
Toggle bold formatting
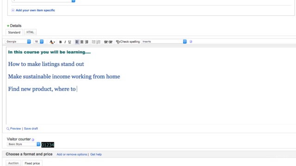coord(61,42)
